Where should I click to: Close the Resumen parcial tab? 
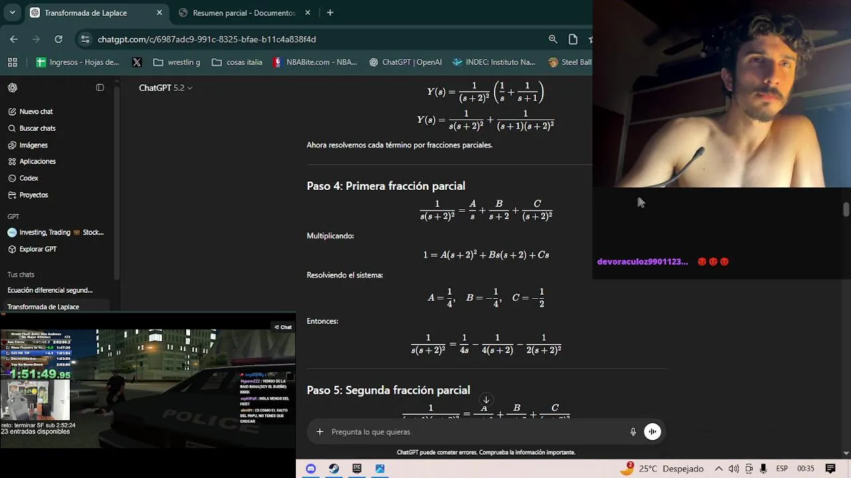point(307,13)
